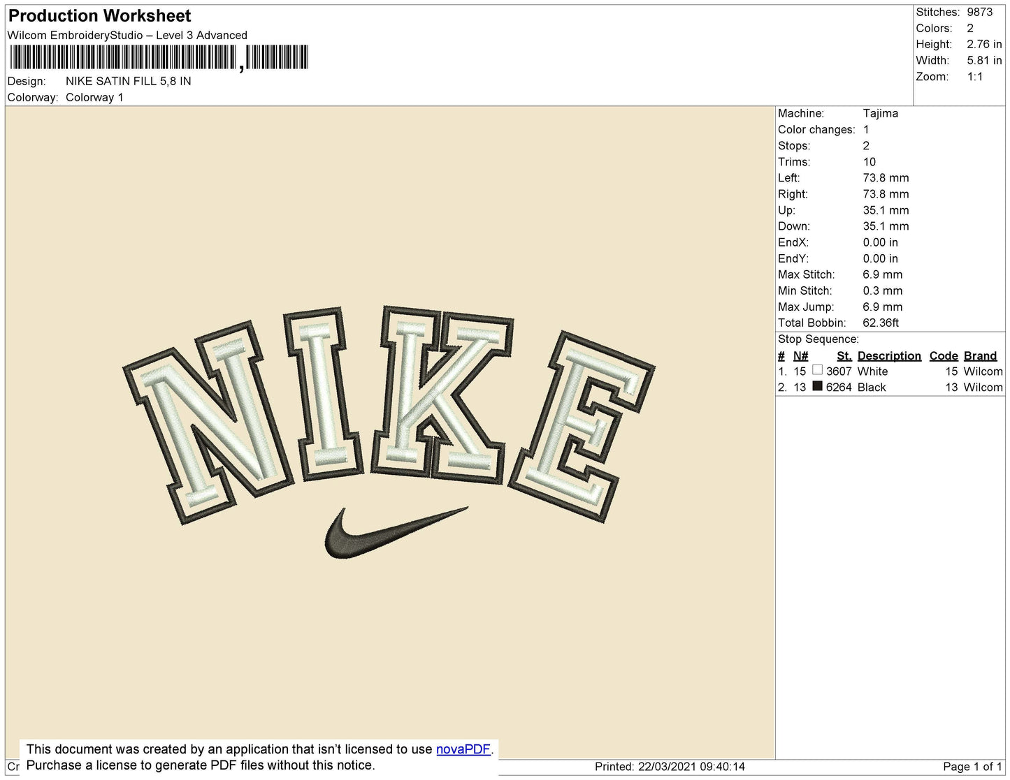The width and height of the screenshot is (1010, 780).
Task: Click the 'St.' column header
Action: click(x=844, y=355)
